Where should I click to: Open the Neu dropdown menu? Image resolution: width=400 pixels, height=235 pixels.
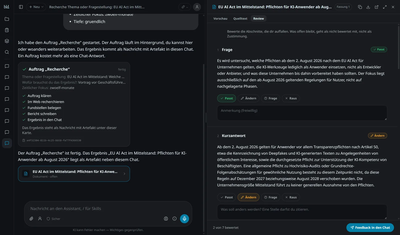point(36,7)
